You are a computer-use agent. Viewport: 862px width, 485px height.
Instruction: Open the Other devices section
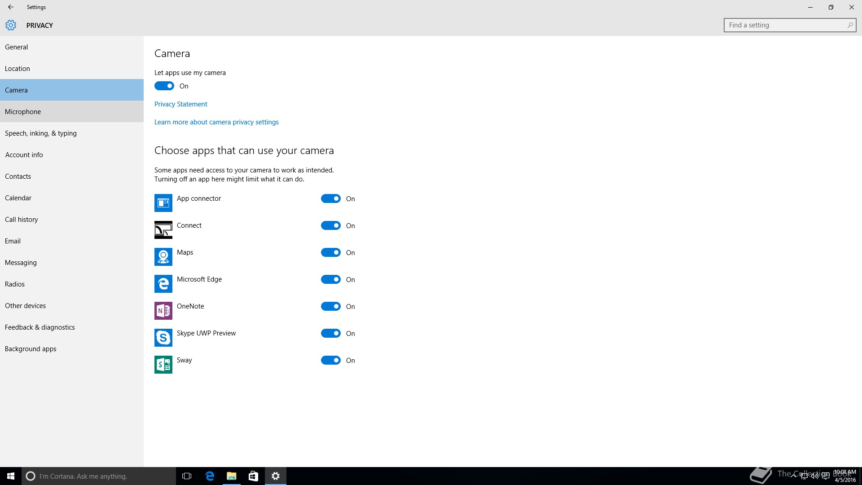(x=72, y=305)
